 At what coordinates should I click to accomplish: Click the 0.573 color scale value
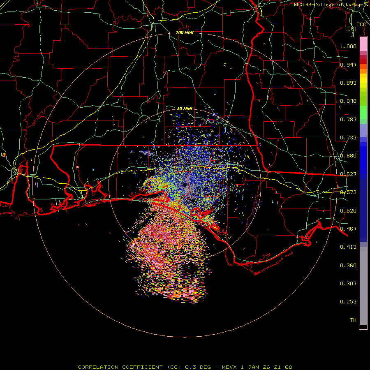coord(348,192)
